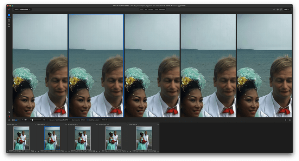Click the overlapping-windows icon beside sort
299x161 pixels.
click(x=278, y=9)
